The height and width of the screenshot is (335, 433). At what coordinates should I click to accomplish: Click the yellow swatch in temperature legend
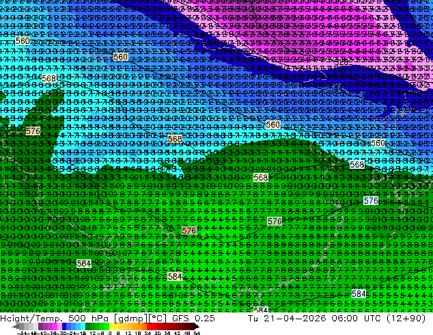click(111, 327)
